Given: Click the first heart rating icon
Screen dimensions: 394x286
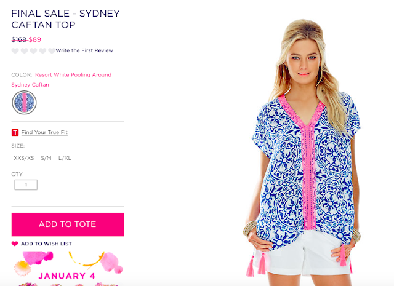Looking at the screenshot, I should tap(15, 50).
